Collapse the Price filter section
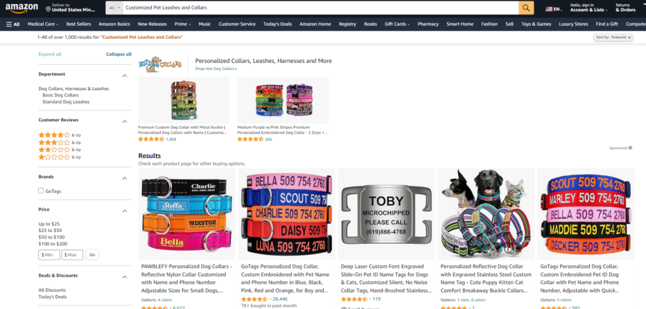This screenshot has height=309, width=646. tap(125, 211)
